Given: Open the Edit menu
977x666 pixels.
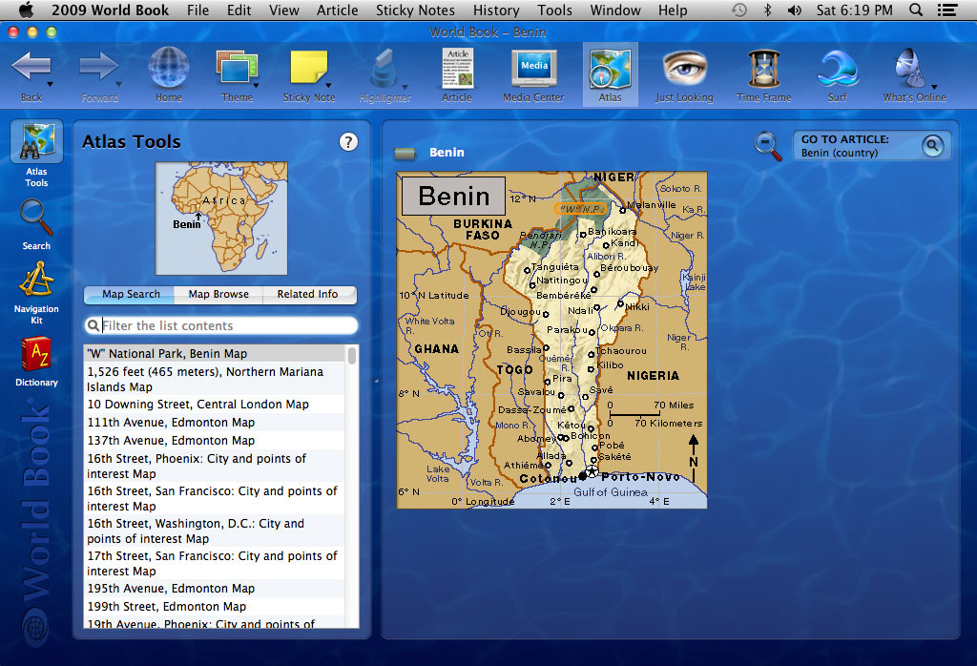Looking at the screenshot, I should point(239,10).
